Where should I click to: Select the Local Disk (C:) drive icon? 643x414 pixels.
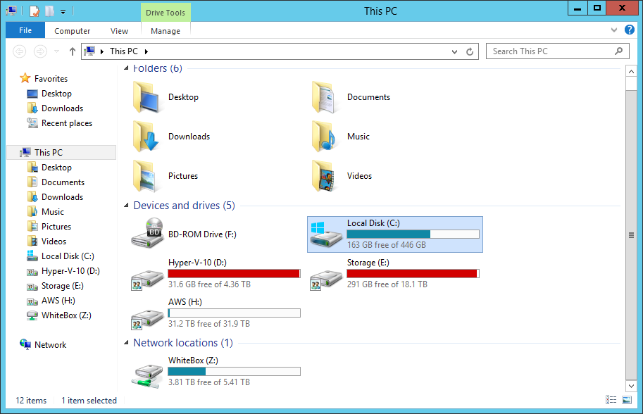click(326, 234)
